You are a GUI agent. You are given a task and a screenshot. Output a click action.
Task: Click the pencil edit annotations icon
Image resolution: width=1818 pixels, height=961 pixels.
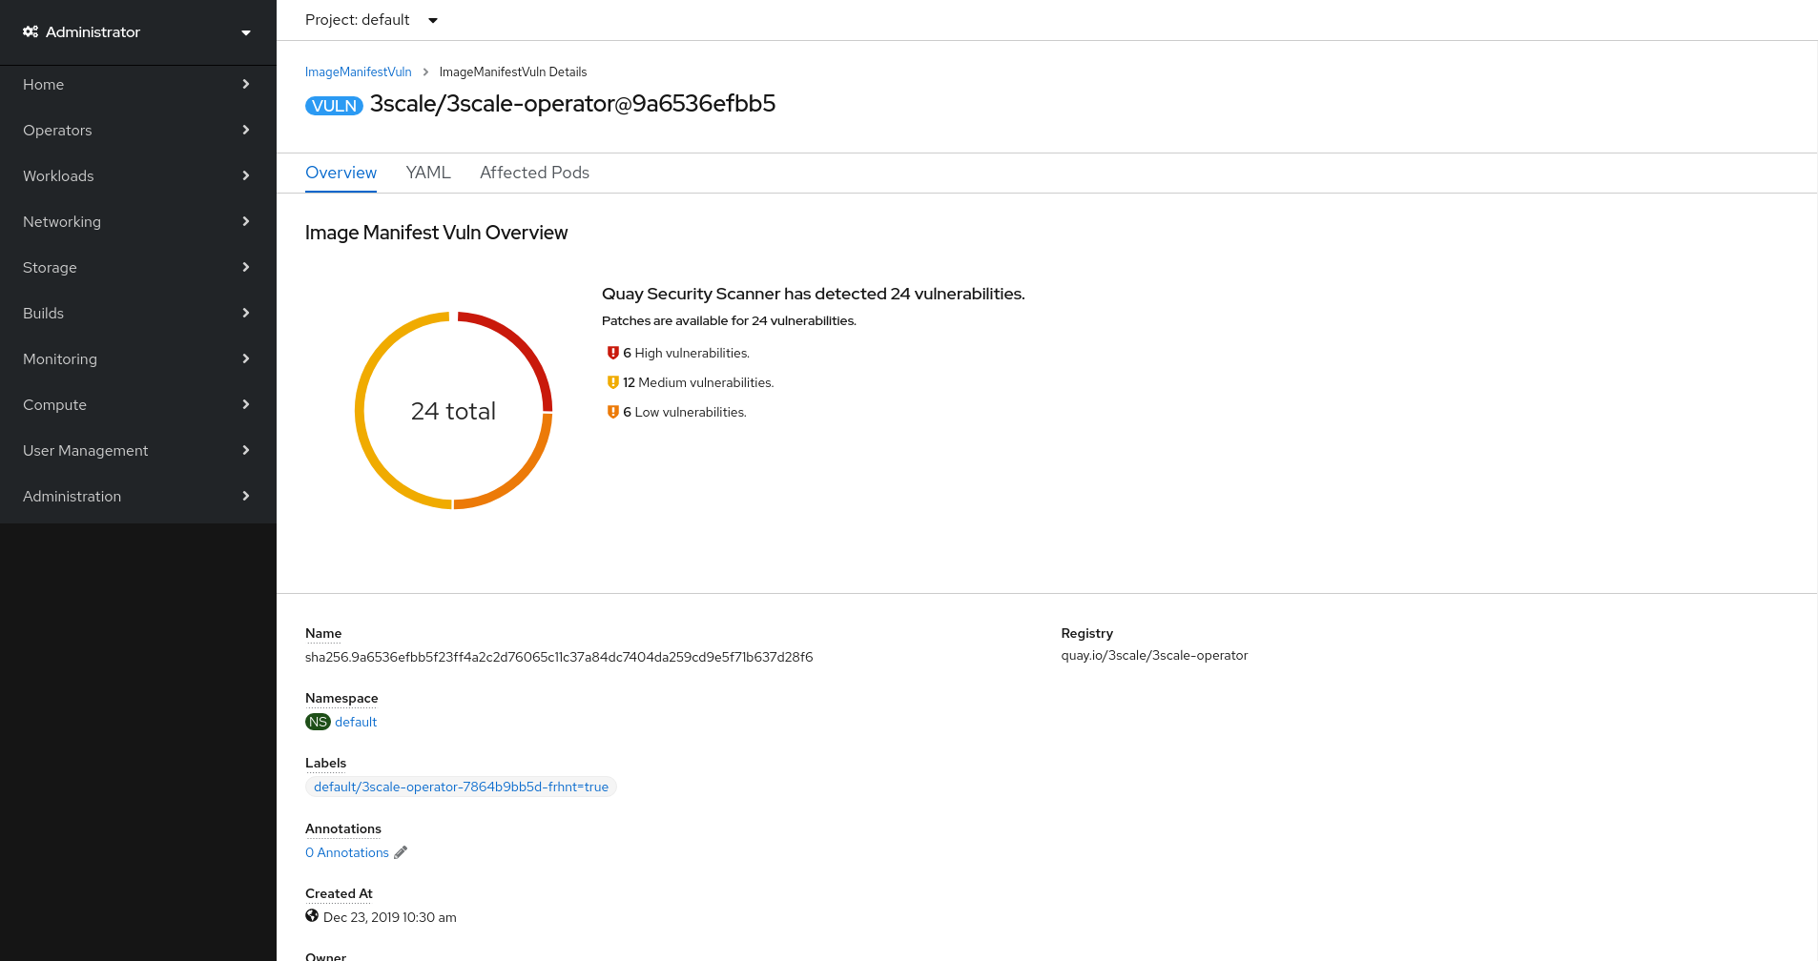[x=401, y=852]
